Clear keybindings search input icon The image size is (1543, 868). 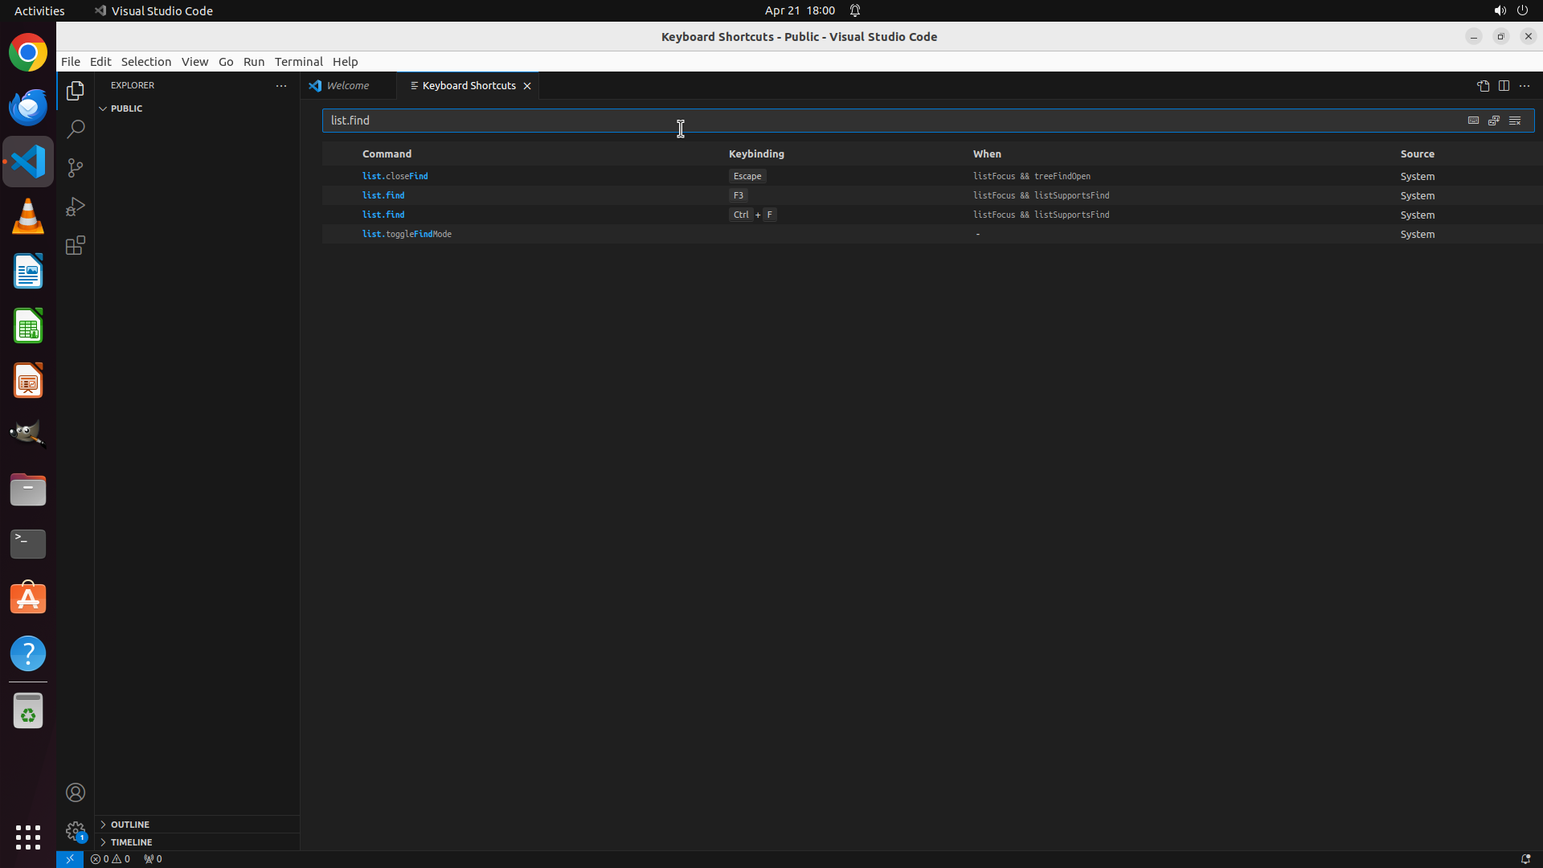pyautogui.click(x=1515, y=121)
